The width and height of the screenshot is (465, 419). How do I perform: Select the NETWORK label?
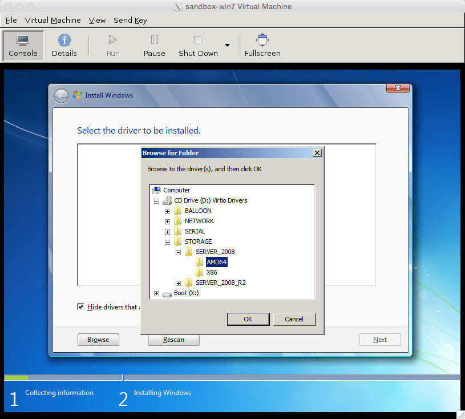click(x=199, y=221)
